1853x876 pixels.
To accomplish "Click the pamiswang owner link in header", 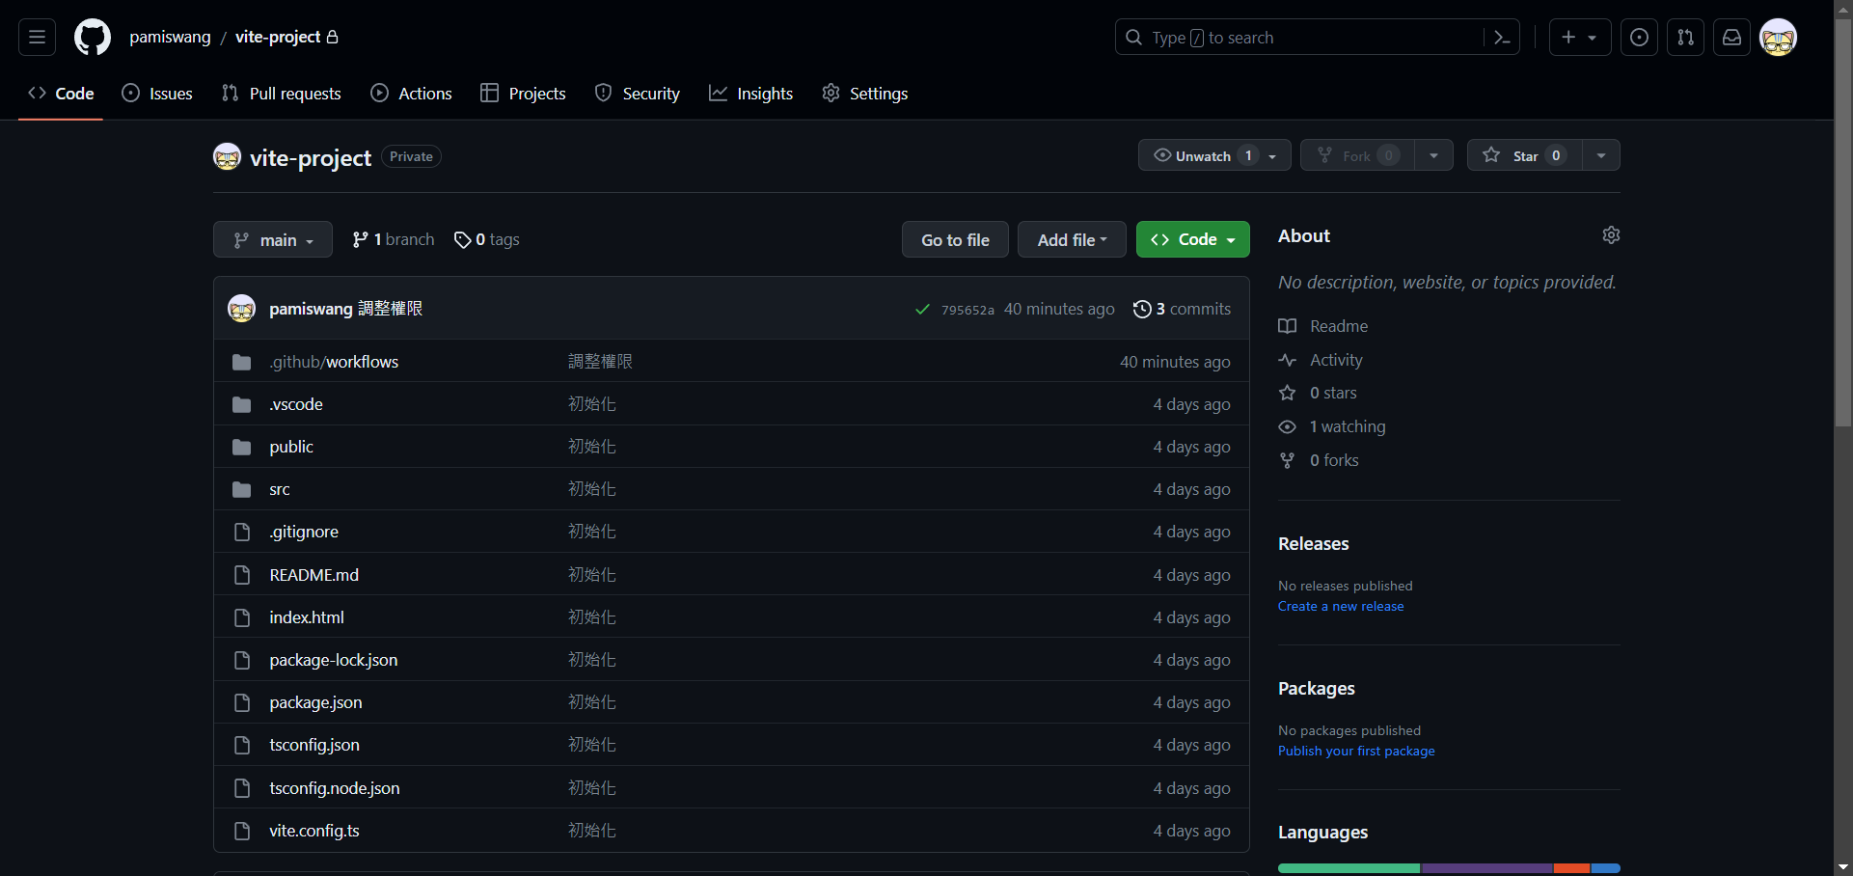I will click(170, 37).
